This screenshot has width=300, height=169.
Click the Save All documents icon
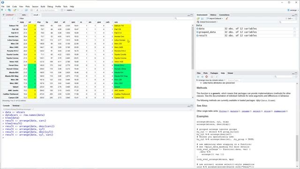[26, 10]
